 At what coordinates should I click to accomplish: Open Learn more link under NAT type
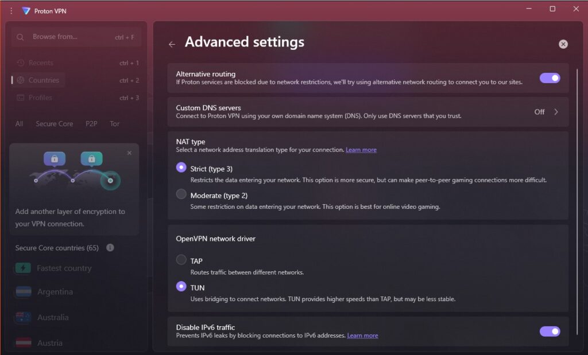361,150
